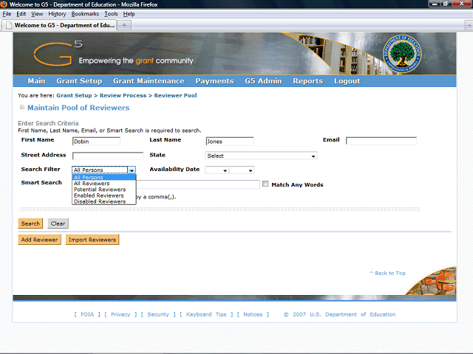Click Logout in navigation bar
This screenshot has height=354, width=473.
(347, 81)
